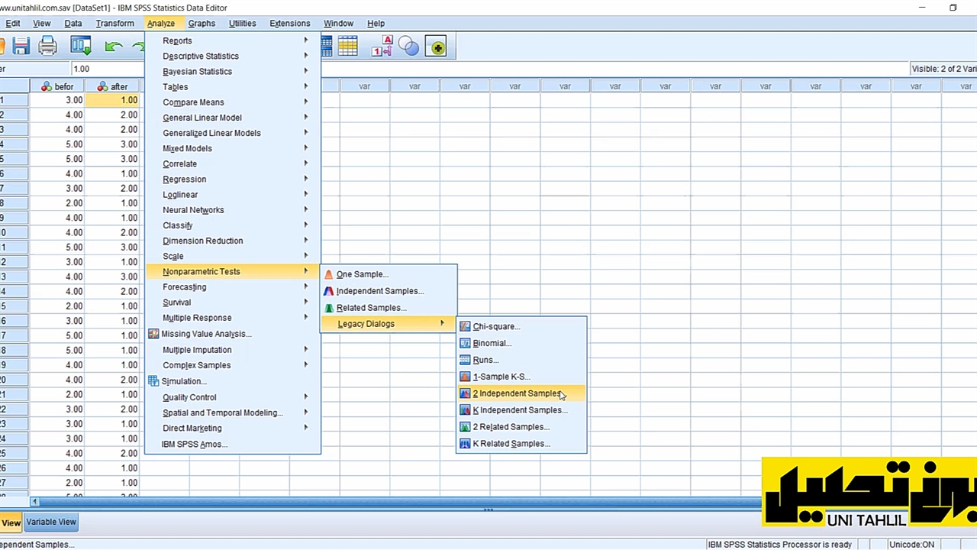Switch to the Variable View tab

[51, 522]
